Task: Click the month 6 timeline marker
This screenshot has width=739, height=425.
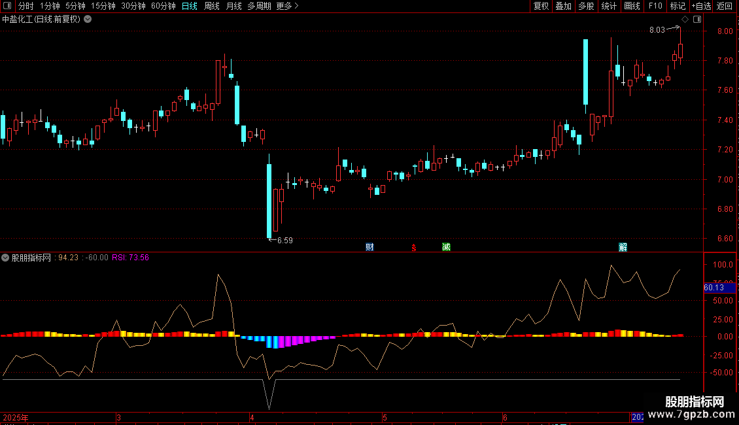Action: 505,417
